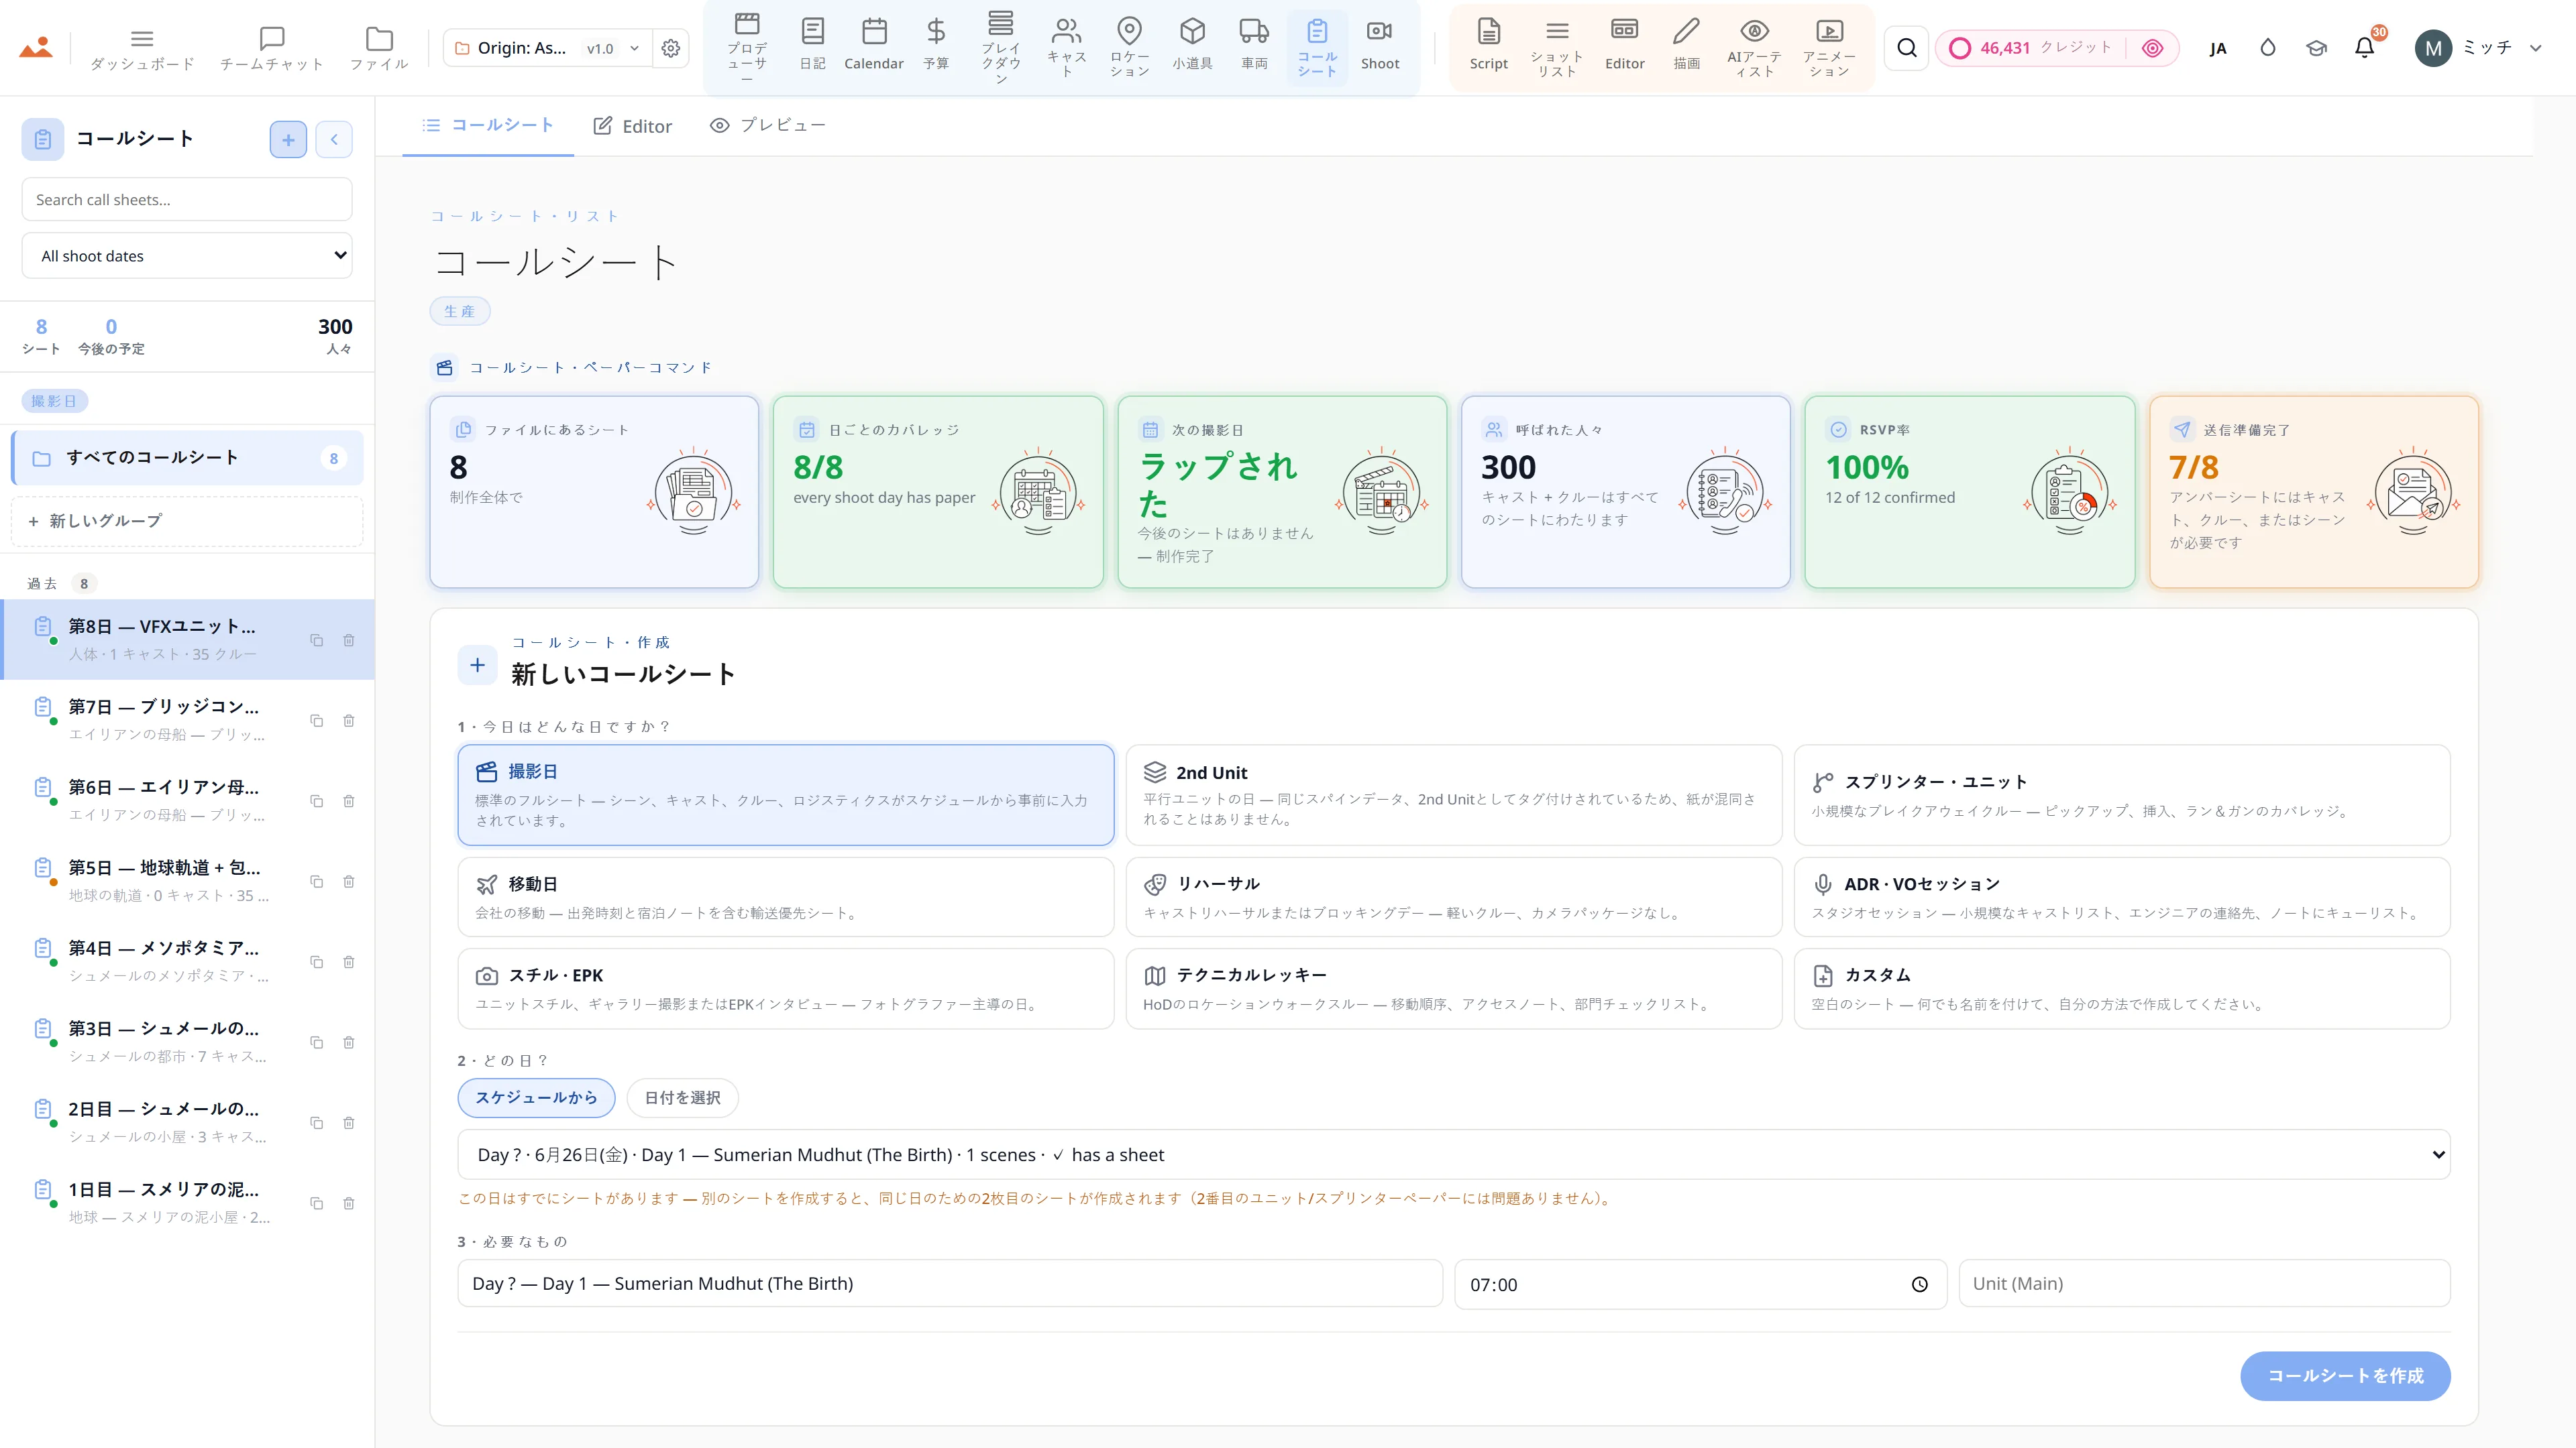The width and height of the screenshot is (2576, 1448).
Task: Switch to the Editor tab
Action: 632,126
